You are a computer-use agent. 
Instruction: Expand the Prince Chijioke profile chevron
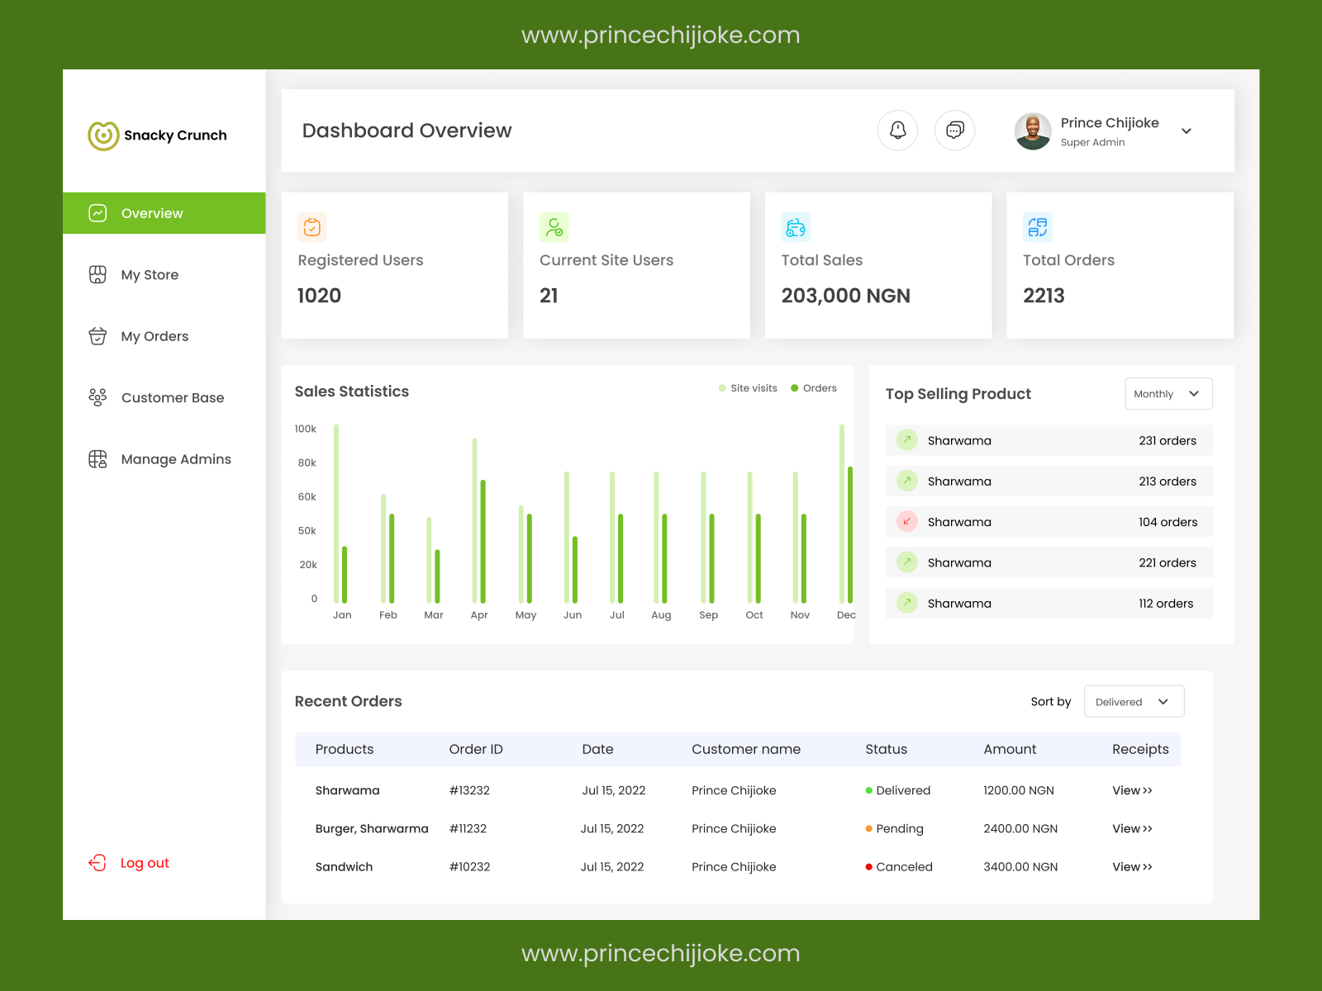[1186, 131]
